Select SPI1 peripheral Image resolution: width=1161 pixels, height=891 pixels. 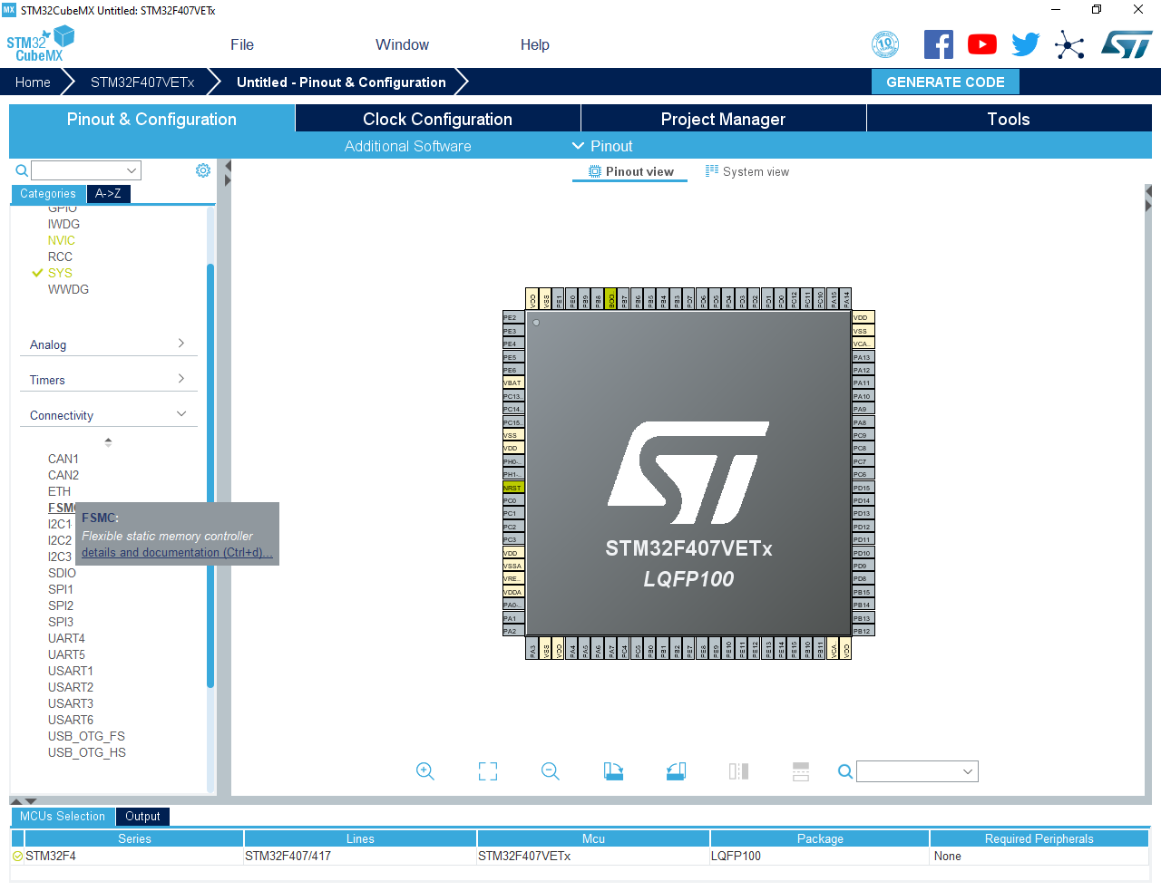(61, 589)
